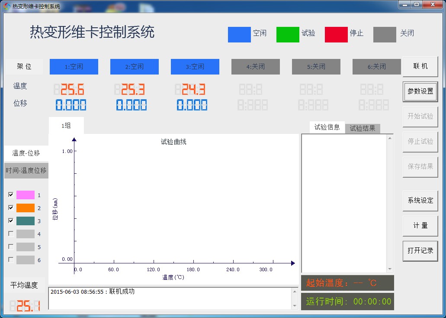Click 保存结果 to save results
446x318 pixels.
(420, 167)
